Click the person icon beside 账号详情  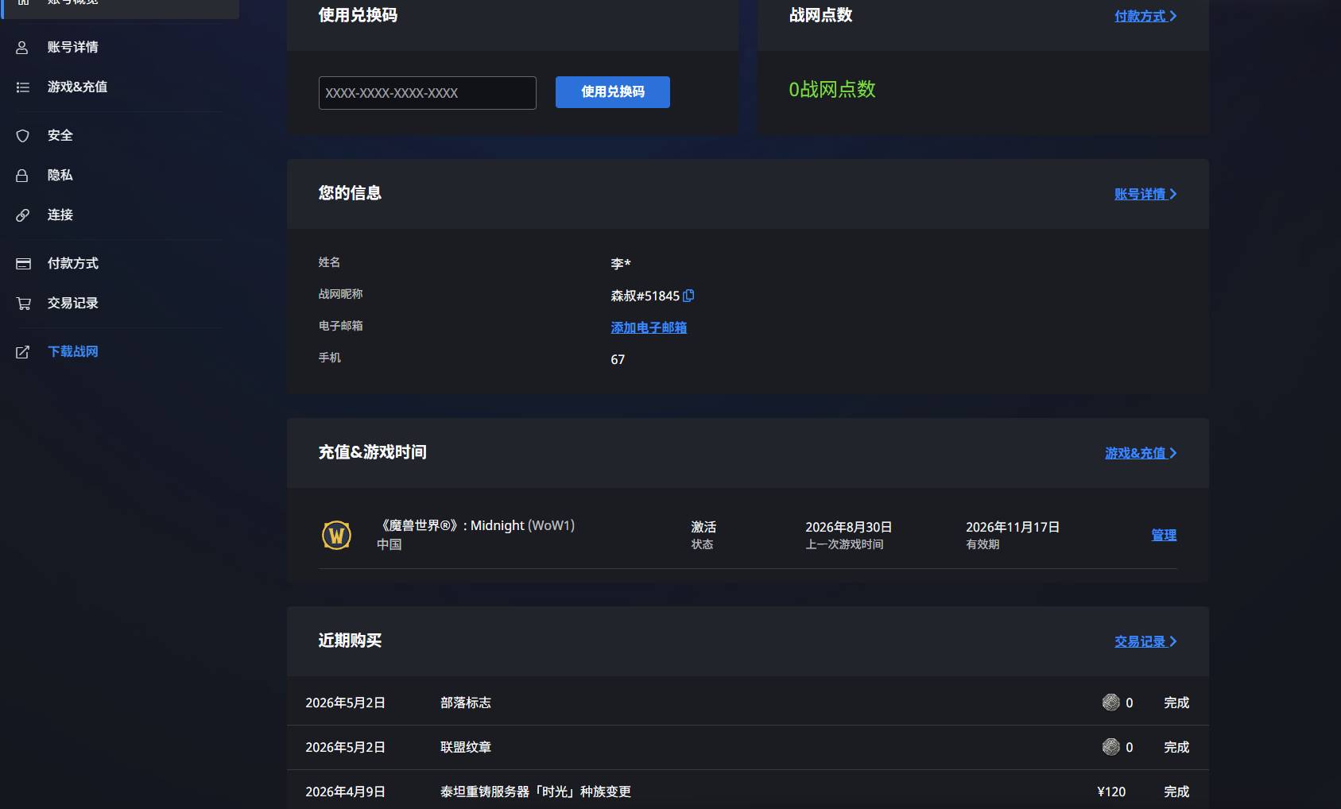point(23,48)
